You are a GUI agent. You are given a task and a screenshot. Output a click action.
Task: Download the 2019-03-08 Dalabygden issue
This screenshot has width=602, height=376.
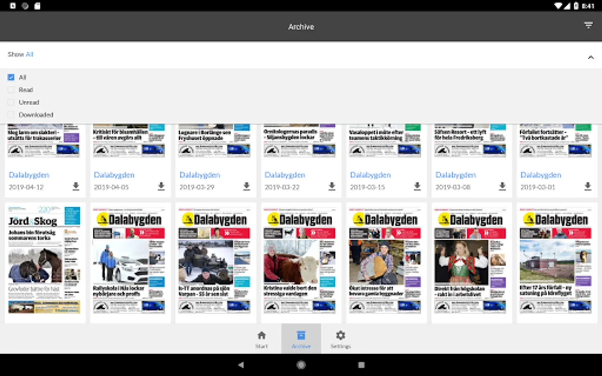point(503,186)
